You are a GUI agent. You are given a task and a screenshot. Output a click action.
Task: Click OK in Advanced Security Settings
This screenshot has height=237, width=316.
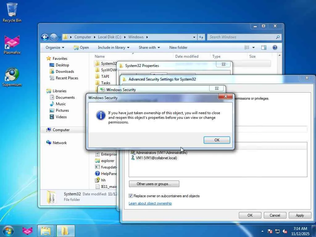pos(250,215)
